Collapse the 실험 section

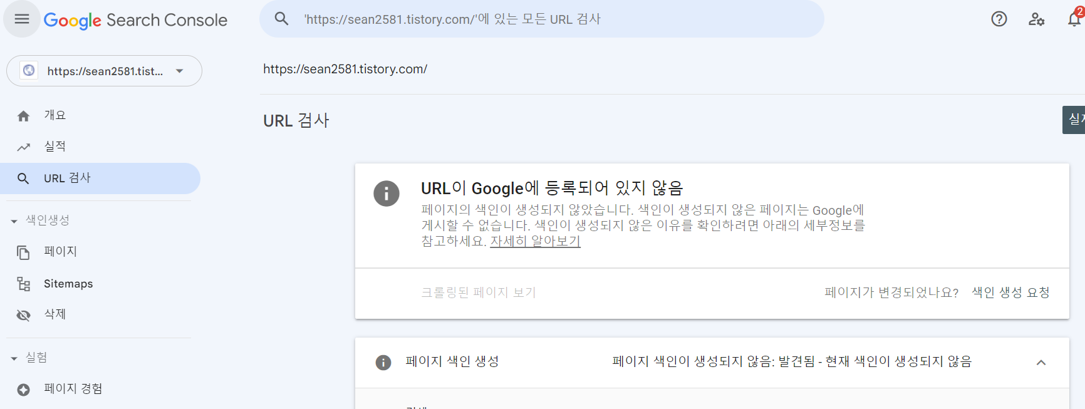click(29, 358)
